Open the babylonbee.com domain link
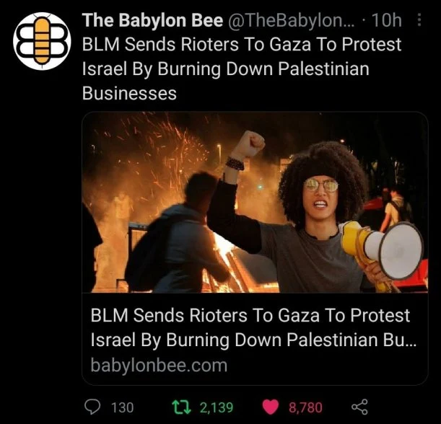The width and height of the screenshot is (441, 424). coord(159,365)
